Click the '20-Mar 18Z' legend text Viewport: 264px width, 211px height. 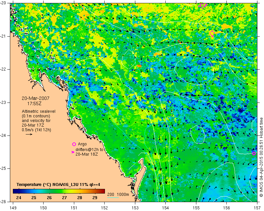point(86,154)
